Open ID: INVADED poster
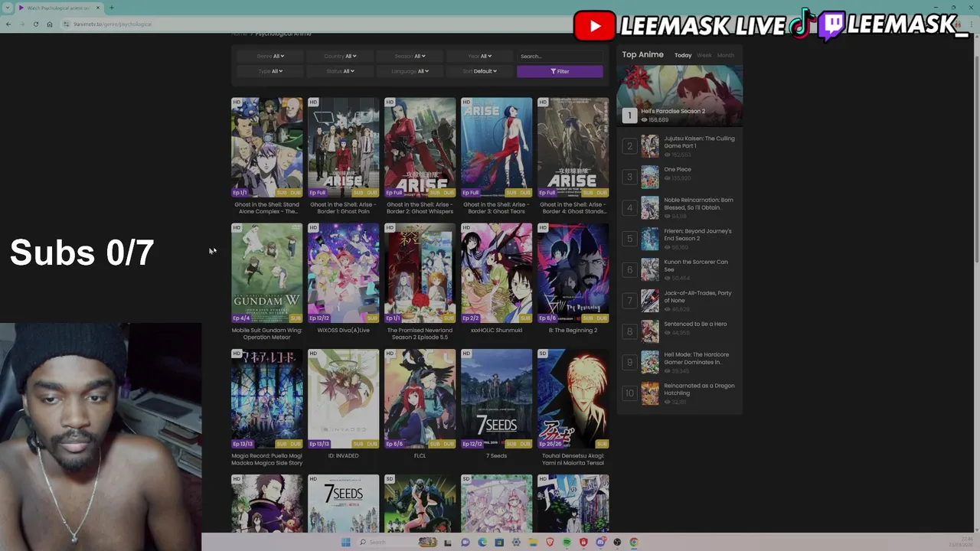 pyautogui.click(x=344, y=399)
